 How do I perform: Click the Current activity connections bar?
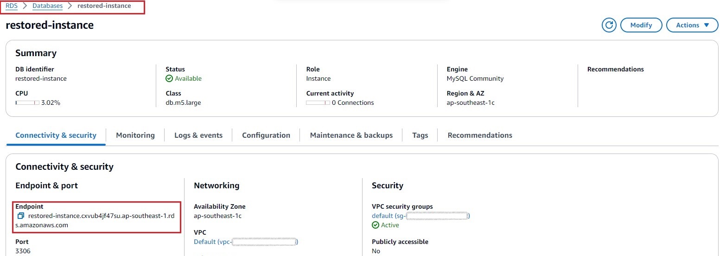click(x=318, y=103)
